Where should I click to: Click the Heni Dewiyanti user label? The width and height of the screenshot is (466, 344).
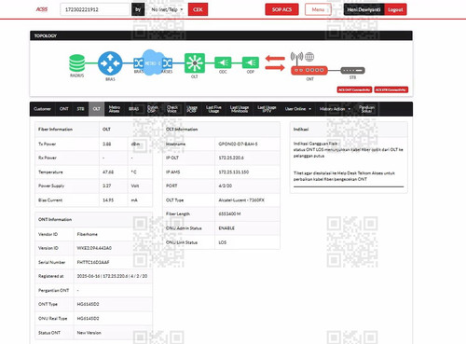pyautogui.click(x=363, y=9)
